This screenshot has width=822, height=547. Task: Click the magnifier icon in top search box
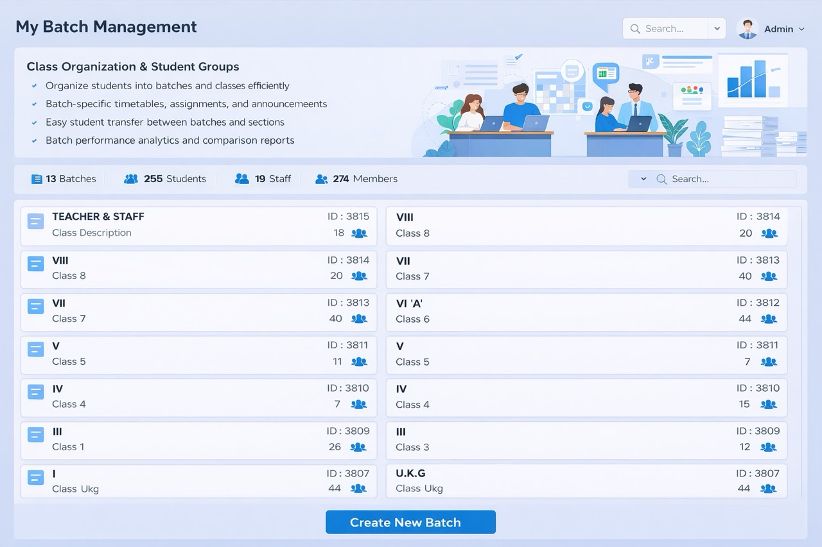(x=635, y=29)
